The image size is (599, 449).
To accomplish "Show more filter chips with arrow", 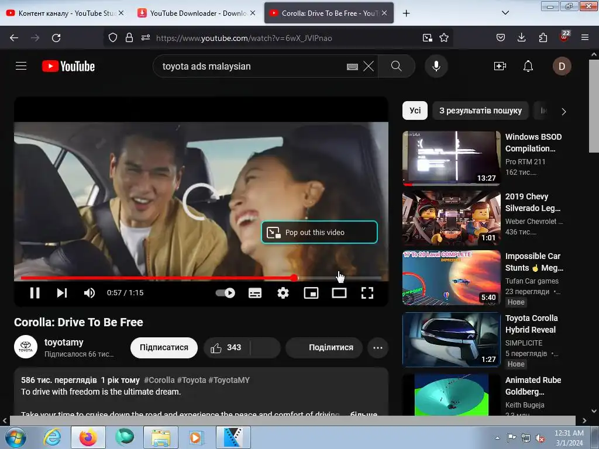I will click(x=563, y=112).
